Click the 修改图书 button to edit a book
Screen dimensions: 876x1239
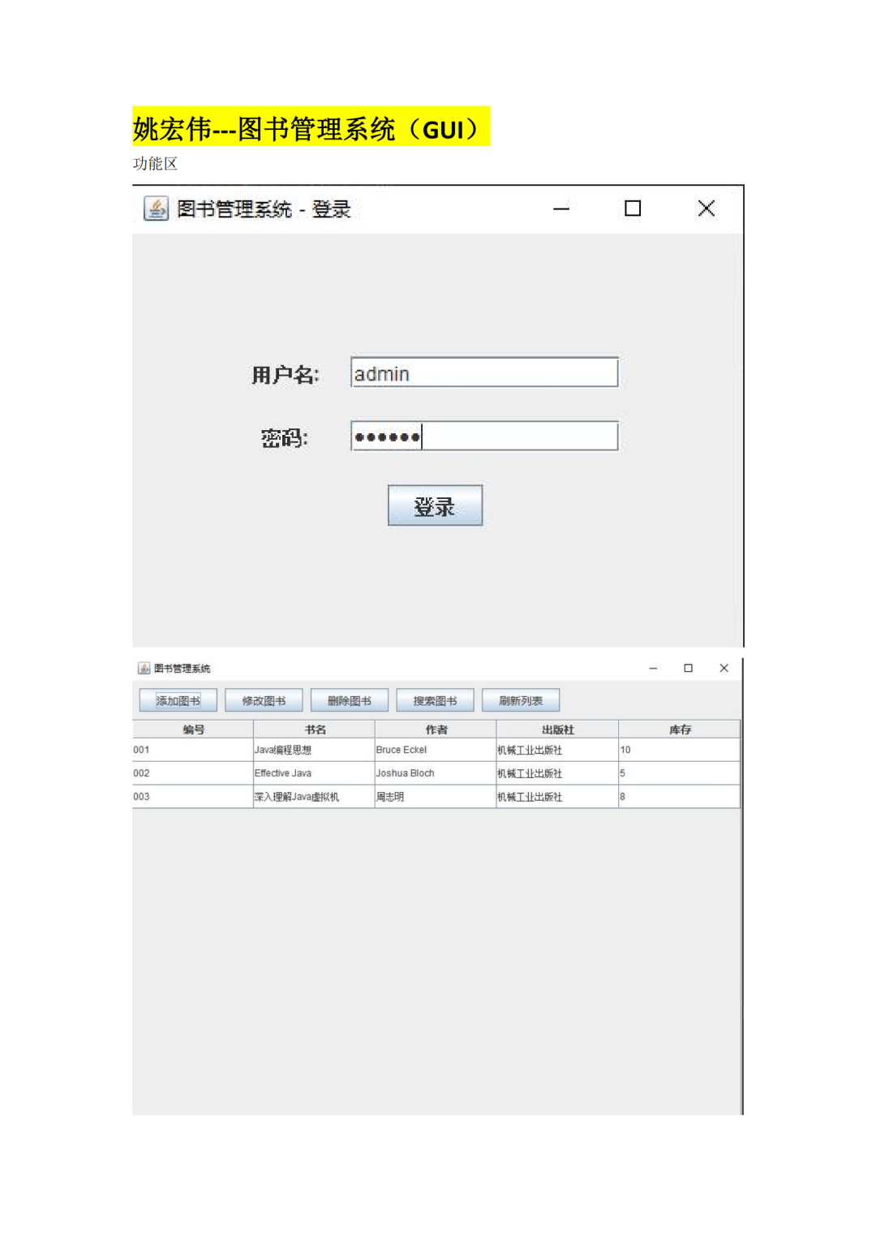[263, 699]
